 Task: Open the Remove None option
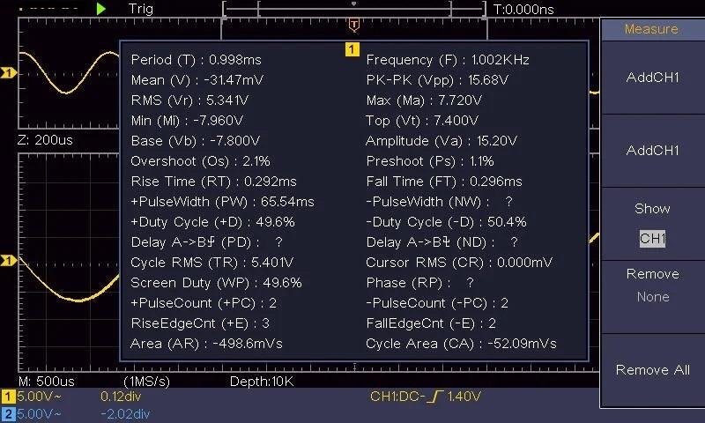(x=652, y=297)
